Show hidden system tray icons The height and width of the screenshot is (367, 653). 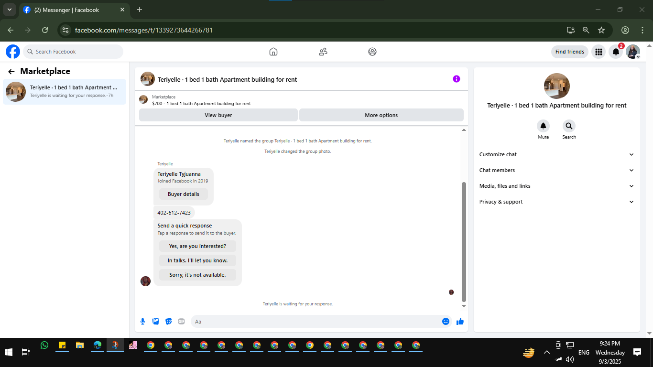click(x=547, y=352)
